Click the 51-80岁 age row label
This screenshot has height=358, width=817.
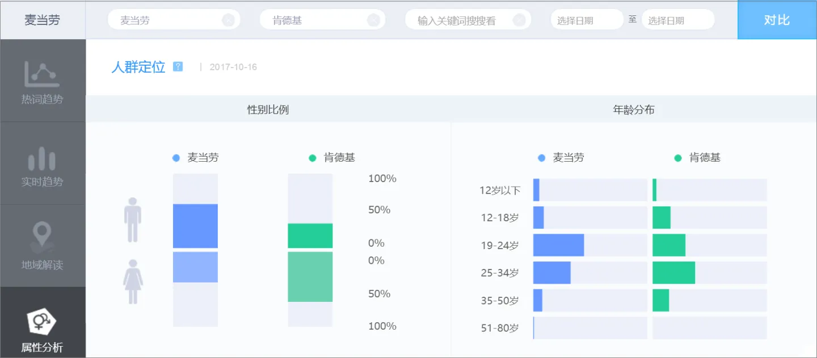click(x=500, y=327)
